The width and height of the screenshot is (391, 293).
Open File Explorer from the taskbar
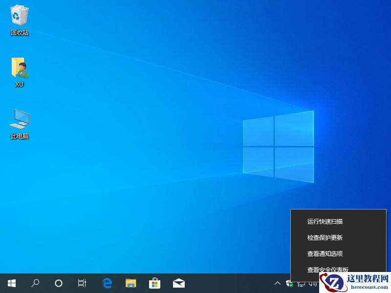(x=130, y=283)
